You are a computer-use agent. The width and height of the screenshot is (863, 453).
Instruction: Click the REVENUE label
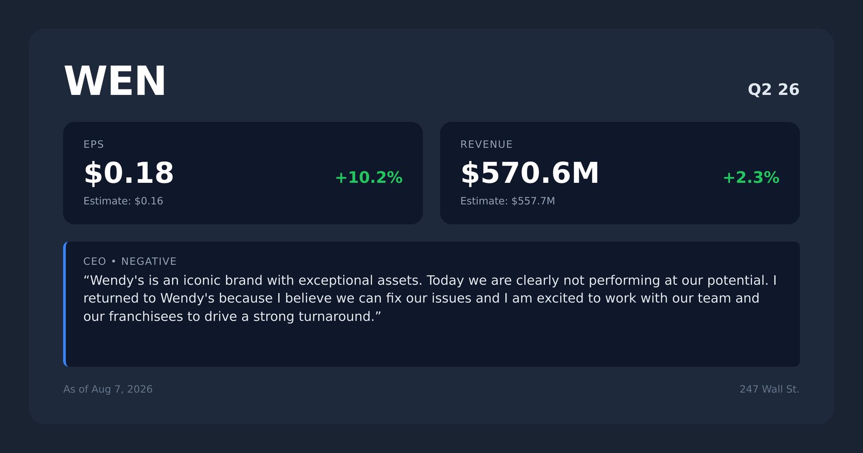pyautogui.click(x=486, y=145)
